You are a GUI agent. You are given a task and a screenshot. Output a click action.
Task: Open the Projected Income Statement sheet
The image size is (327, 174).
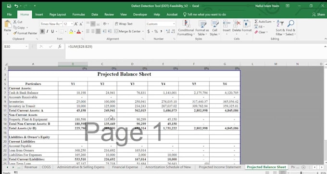(x=220, y=167)
